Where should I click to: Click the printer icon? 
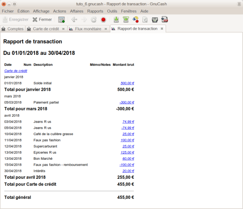click(155, 20)
